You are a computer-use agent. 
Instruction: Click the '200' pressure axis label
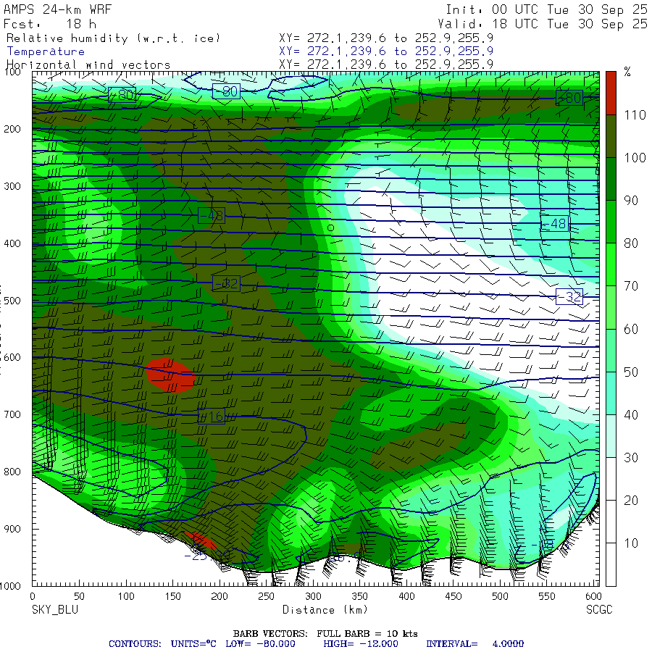click(x=12, y=130)
